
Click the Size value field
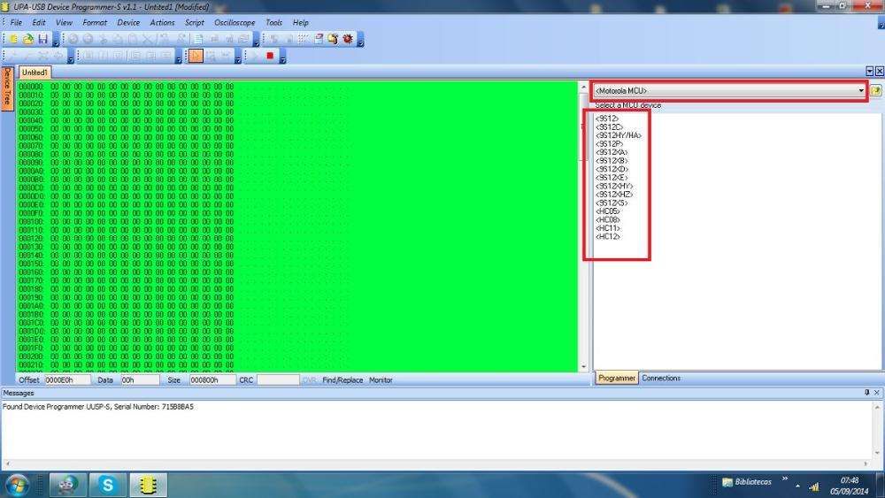tap(212, 380)
